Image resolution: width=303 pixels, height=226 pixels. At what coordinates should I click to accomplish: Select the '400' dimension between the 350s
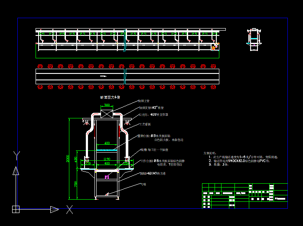click(107, 163)
